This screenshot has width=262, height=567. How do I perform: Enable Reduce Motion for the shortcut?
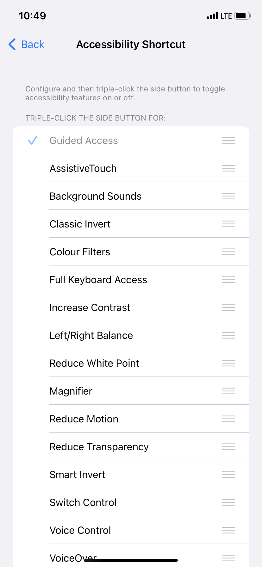click(84, 419)
